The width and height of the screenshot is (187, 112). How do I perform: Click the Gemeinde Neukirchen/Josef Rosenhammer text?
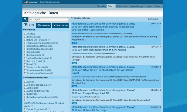[93, 54]
